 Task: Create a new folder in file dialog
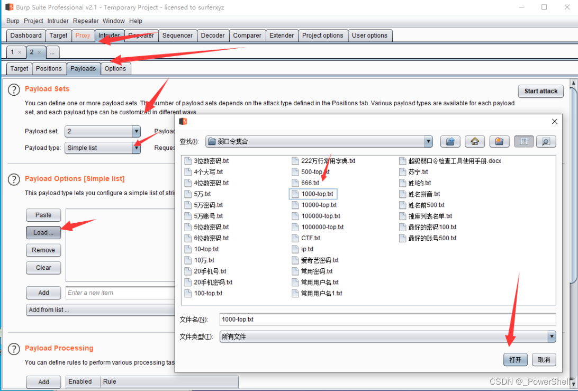pos(499,141)
